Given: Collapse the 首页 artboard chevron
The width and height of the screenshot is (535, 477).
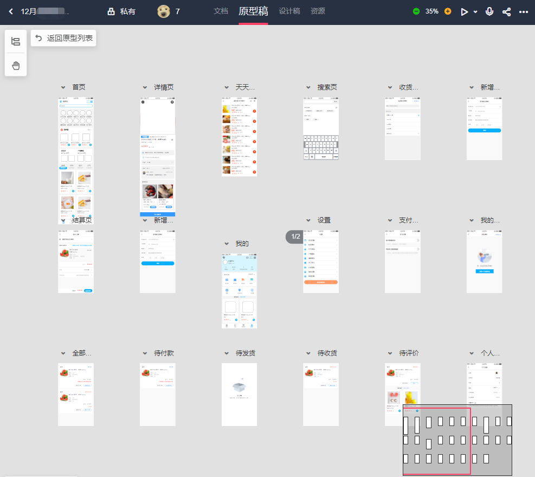Looking at the screenshot, I should coord(63,87).
